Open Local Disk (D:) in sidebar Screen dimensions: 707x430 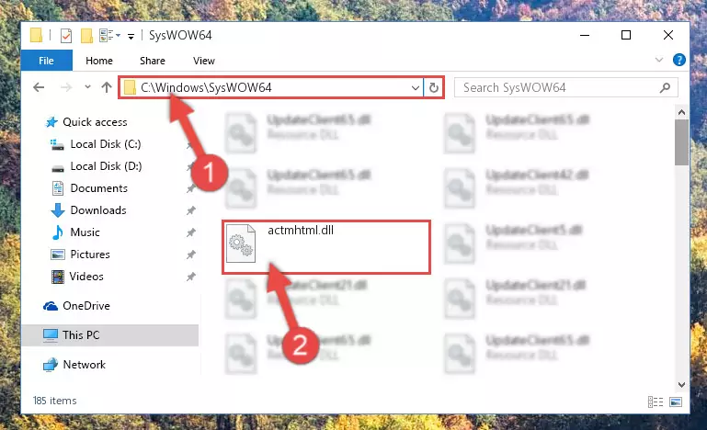(x=106, y=166)
